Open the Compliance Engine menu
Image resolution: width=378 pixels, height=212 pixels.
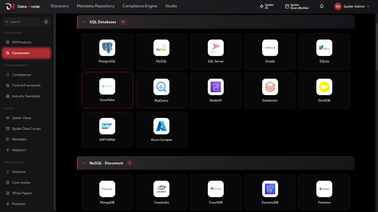click(x=140, y=6)
